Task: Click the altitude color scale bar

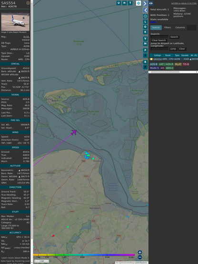Action: (84, 255)
